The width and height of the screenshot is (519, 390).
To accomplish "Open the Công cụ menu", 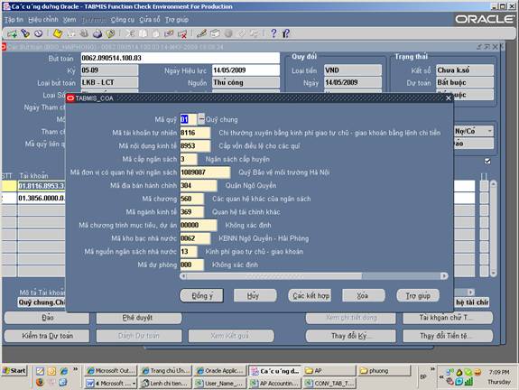I will tap(123, 20).
